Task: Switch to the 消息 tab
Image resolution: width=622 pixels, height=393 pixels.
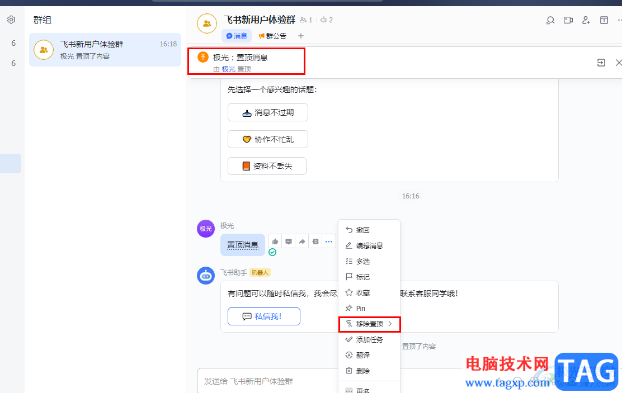Action: pos(237,36)
